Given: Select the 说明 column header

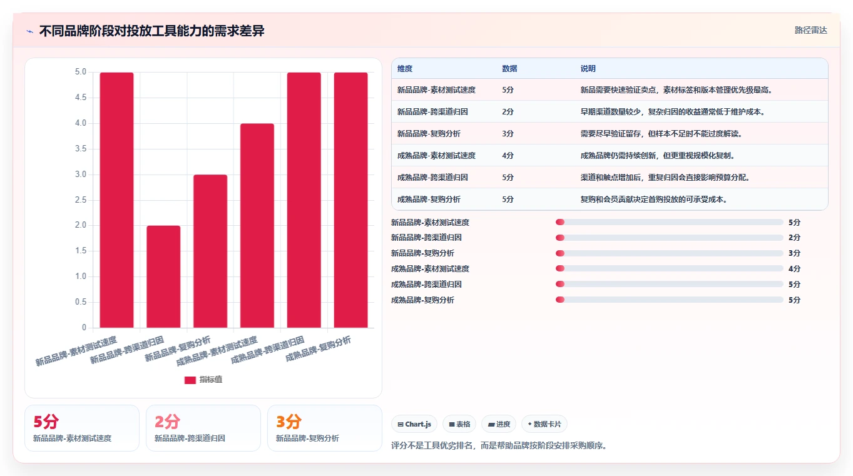Looking at the screenshot, I should [x=588, y=69].
